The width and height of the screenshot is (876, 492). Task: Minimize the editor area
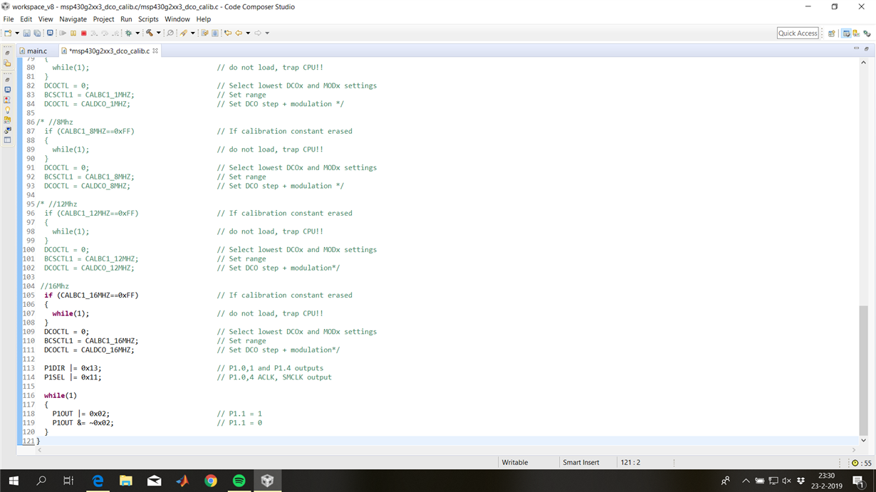[856, 48]
